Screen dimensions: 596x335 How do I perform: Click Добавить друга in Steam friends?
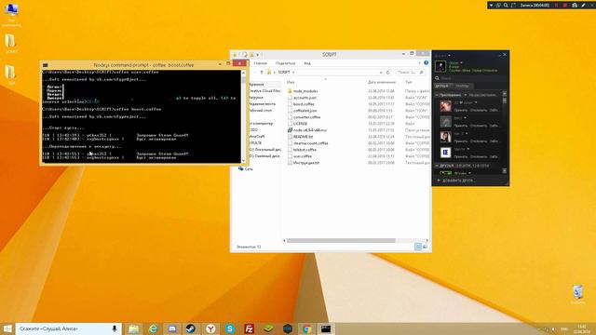[x=455, y=181]
